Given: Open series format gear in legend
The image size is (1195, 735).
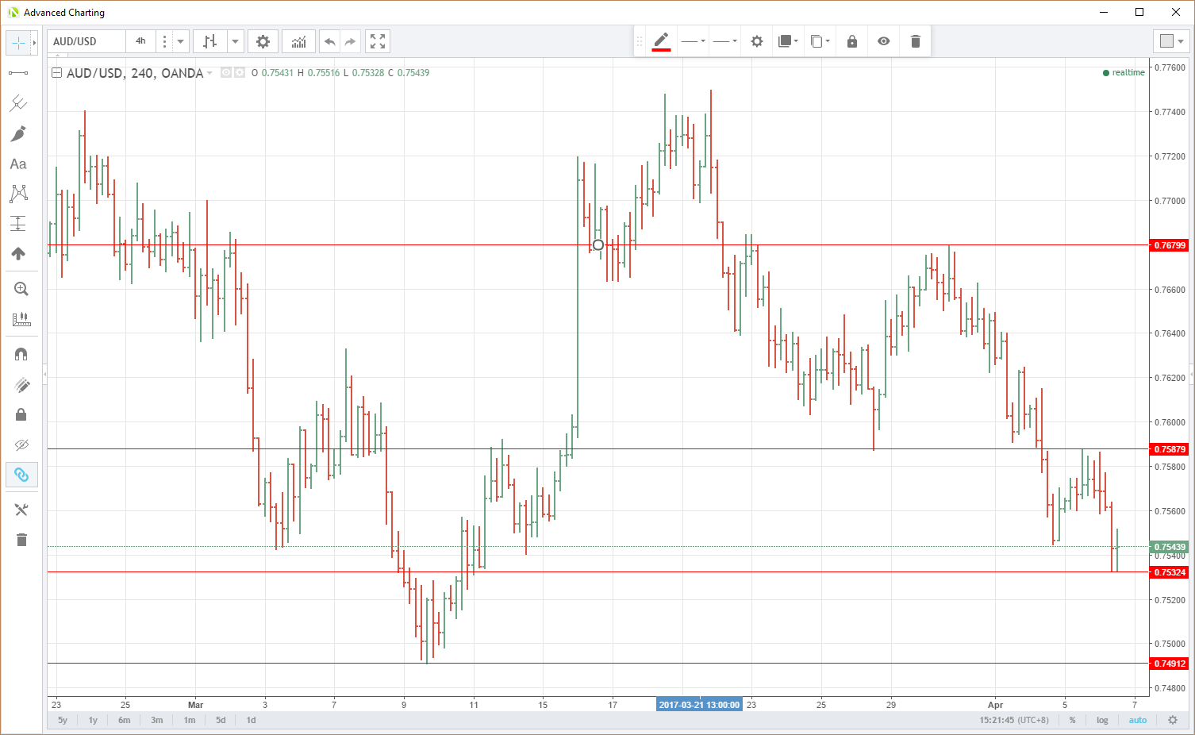Looking at the screenshot, I should pyautogui.click(x=240, y=72).
